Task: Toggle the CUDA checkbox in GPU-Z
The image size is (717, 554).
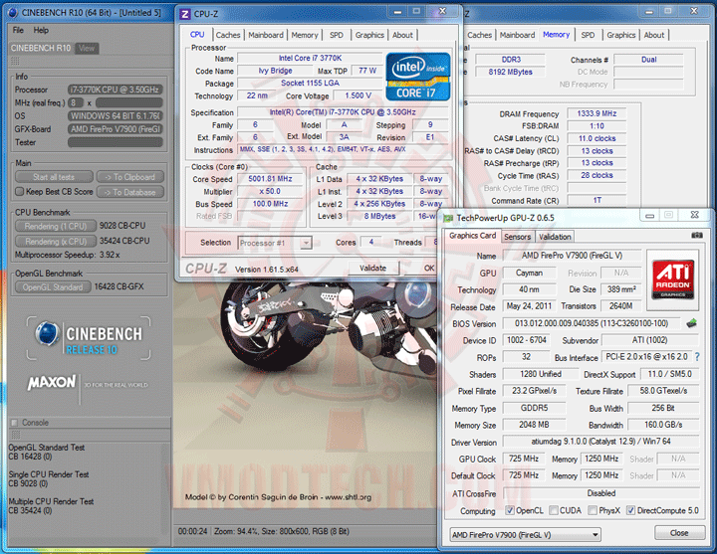Action: click(x=554, y=510)
